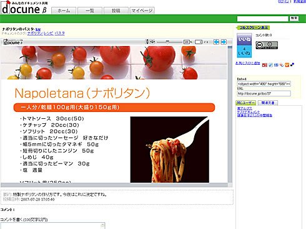306x229 pixels.
Task: Click the ナポリタン tag link
Action: 35,33
